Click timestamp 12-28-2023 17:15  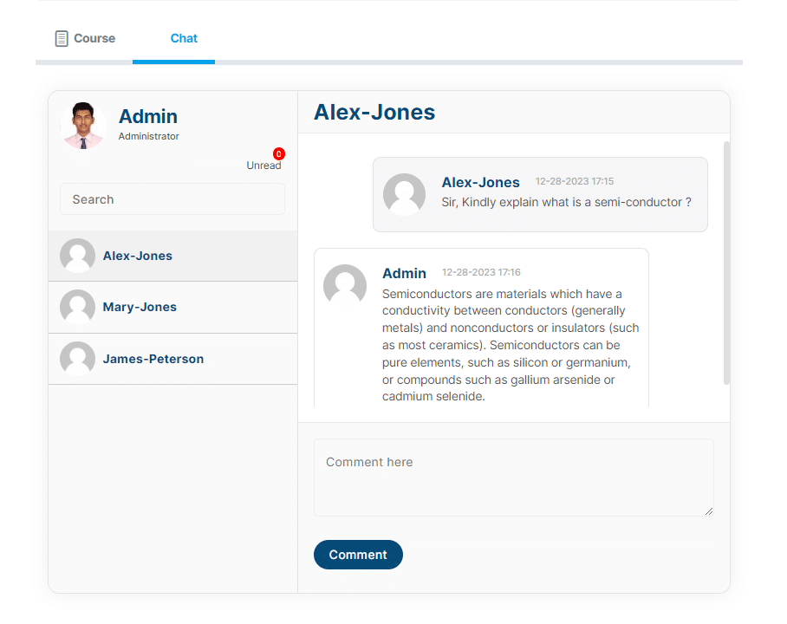(x=574, y=181)
